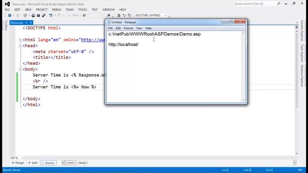Click the Open File toolbar icon
Screen dimensions: 308x173
(x=33, y=15)
